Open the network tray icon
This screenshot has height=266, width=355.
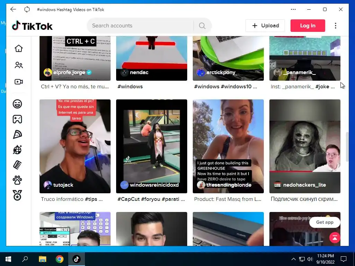302,259
